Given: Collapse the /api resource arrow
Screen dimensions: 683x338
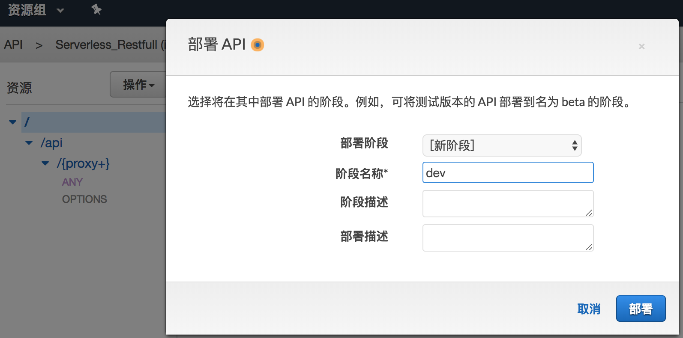Looking at the screenshot, I should click(x=29, y=143).
